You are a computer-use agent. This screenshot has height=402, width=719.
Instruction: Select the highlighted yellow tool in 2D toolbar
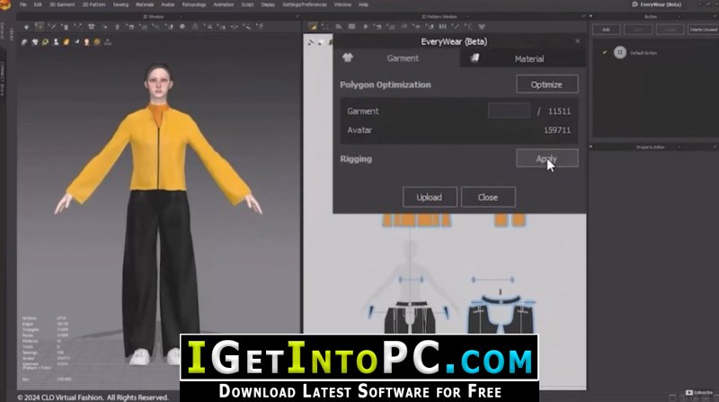pyautogui.click(x=313, y=27)
